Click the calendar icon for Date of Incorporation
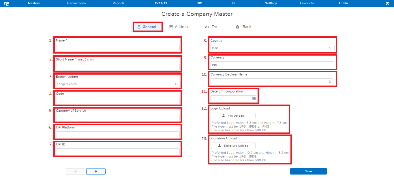Viewport: 394px width, 180px height. pyautogui.click(x=254, y=99)
